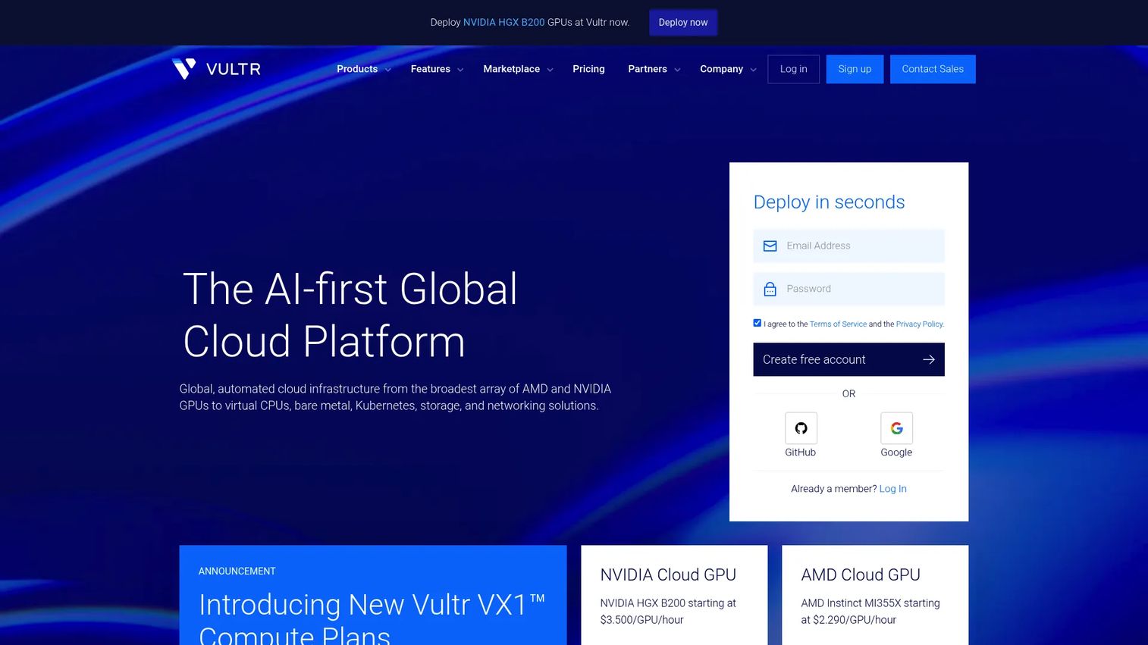This screenshot has height=645, width=1148.
Task: Click the Contact Sales button
Action: point(933,69)
